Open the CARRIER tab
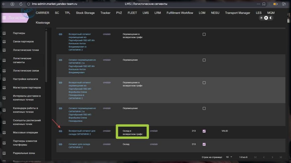291x163 pixels. click(43, 13)
